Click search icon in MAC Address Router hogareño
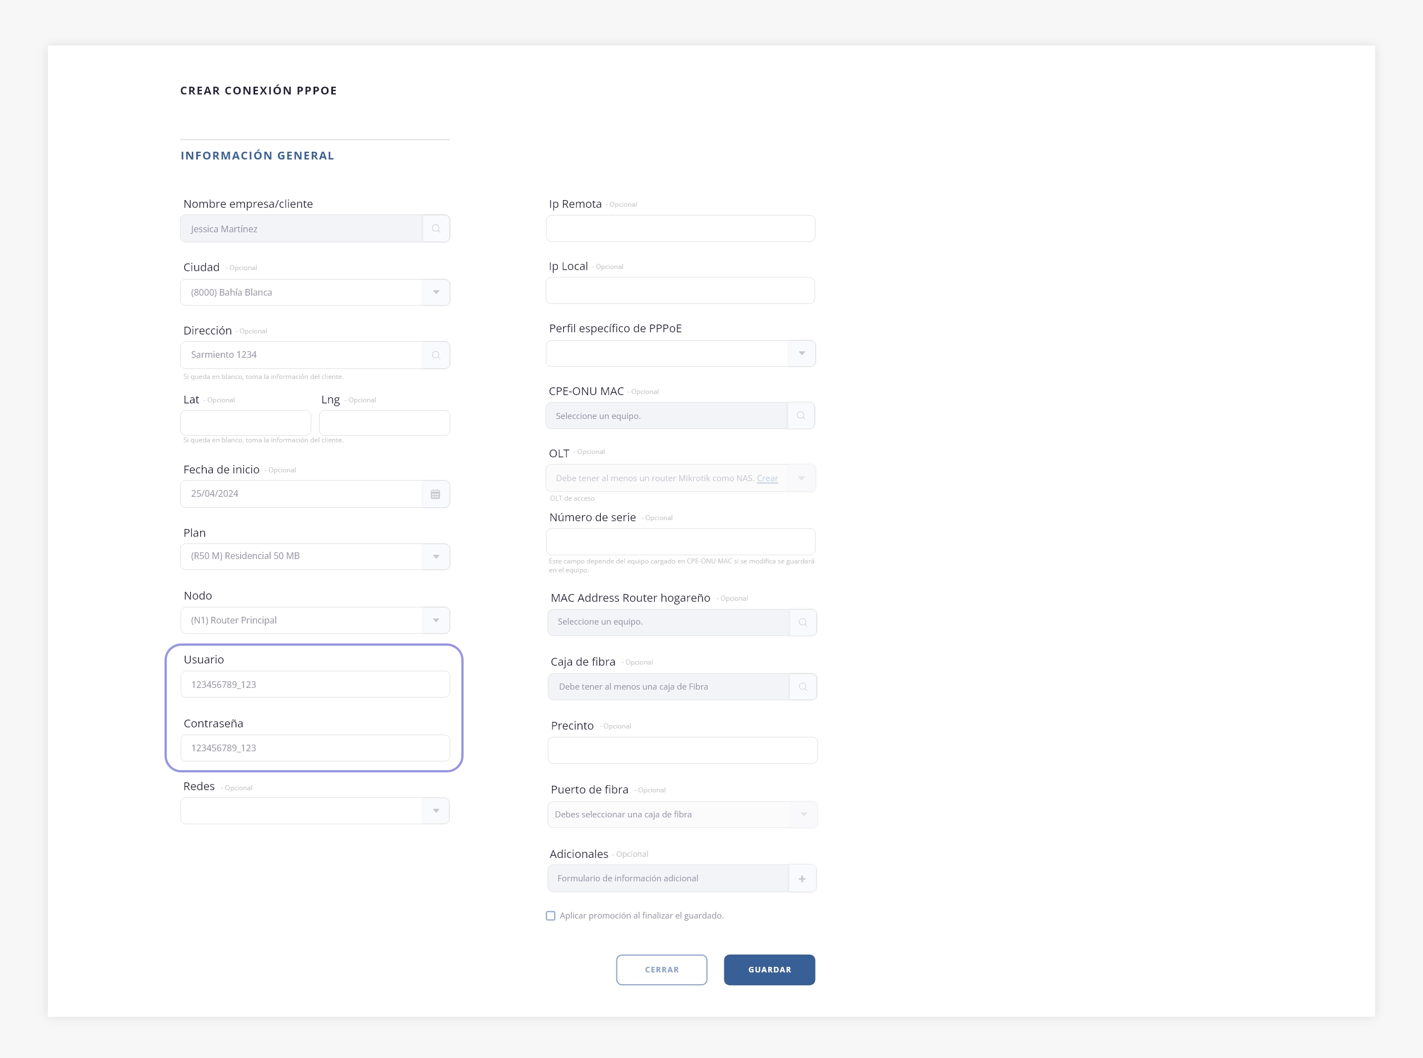 (803, 622)
